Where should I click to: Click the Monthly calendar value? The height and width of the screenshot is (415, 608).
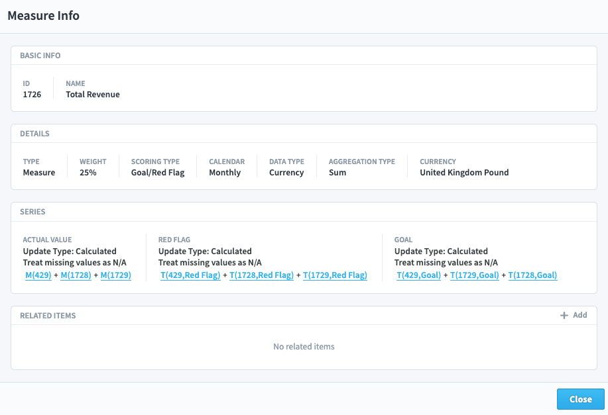click(x=225, y=173)
